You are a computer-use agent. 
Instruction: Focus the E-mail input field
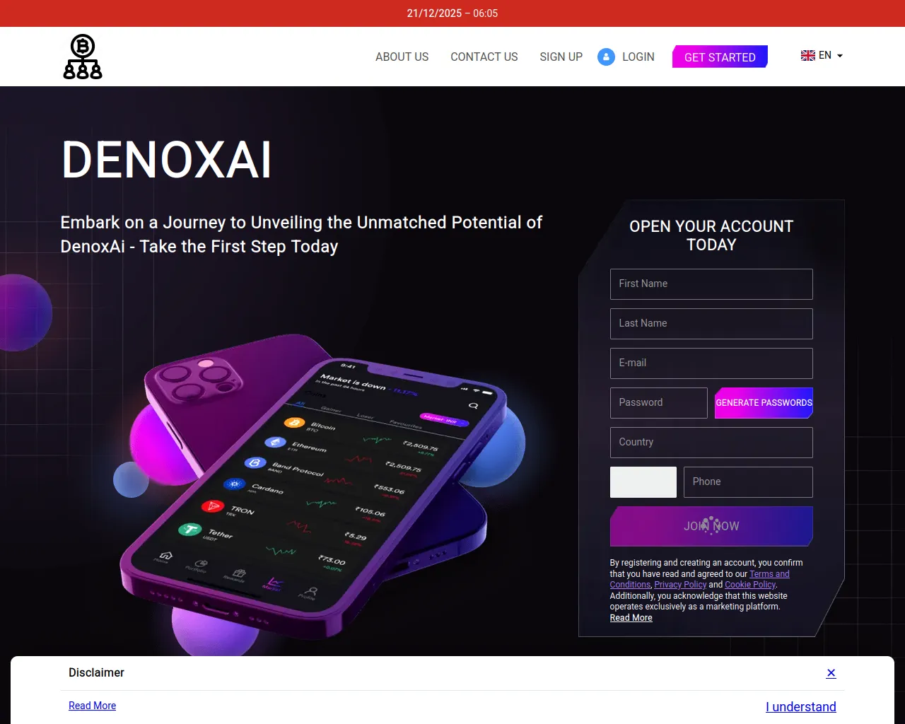pos(711,363)
